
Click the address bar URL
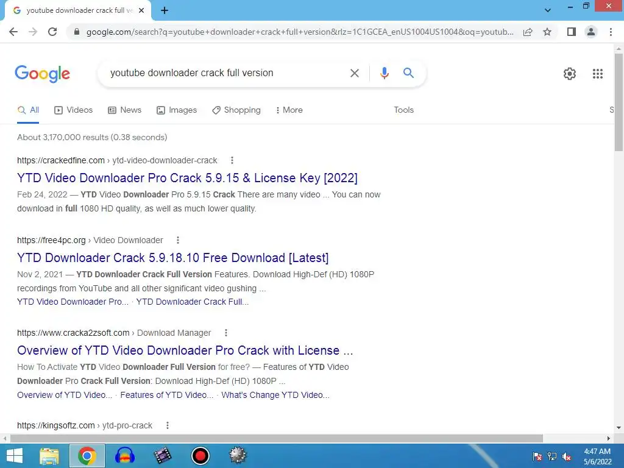[300, 32]
